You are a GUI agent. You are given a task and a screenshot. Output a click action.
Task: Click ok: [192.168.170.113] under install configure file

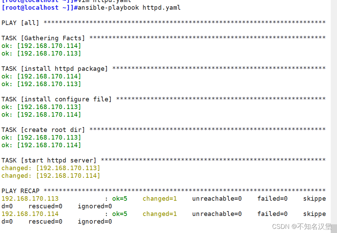pos(41,107)
